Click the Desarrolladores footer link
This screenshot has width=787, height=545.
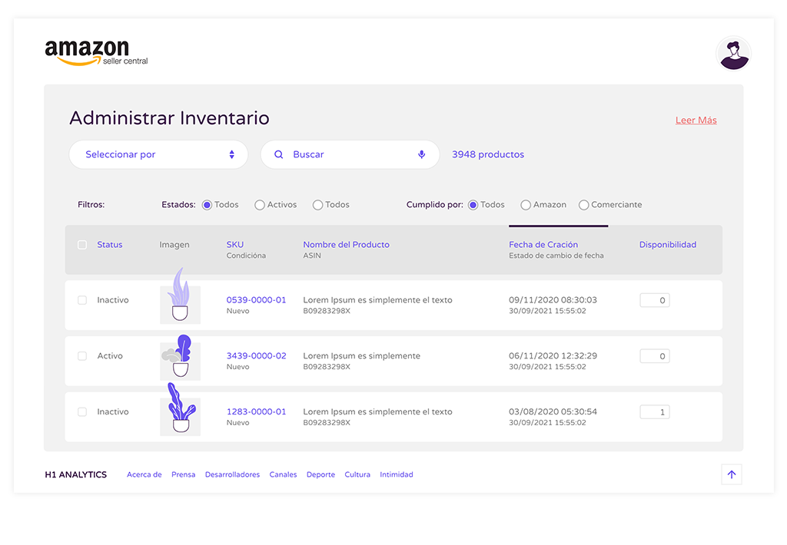pyautogui.click(x=232, y=474)
